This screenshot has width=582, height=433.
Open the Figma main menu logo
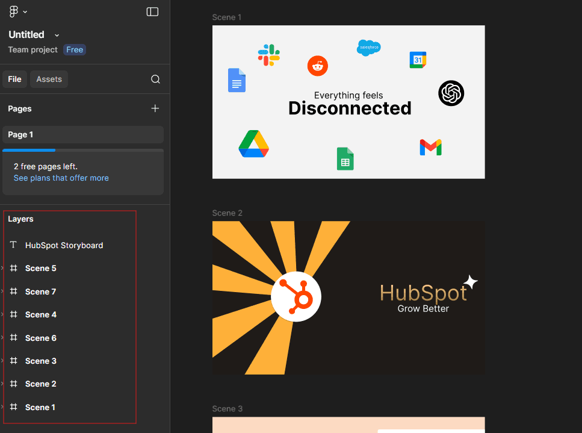[x=14, y=11]
